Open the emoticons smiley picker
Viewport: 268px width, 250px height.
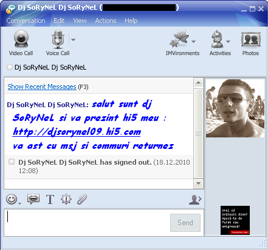pos(12,199)
